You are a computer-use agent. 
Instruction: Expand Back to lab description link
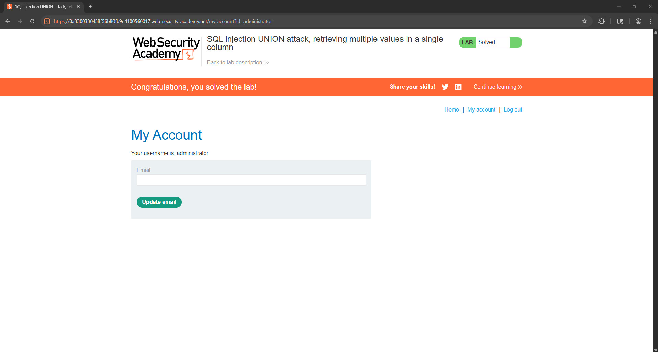tap(238, 62)
